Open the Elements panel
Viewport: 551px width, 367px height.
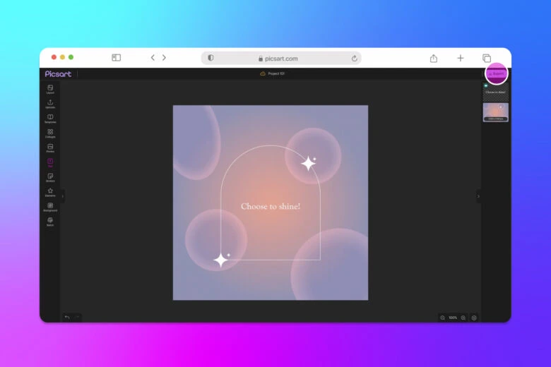click(50, 192)
